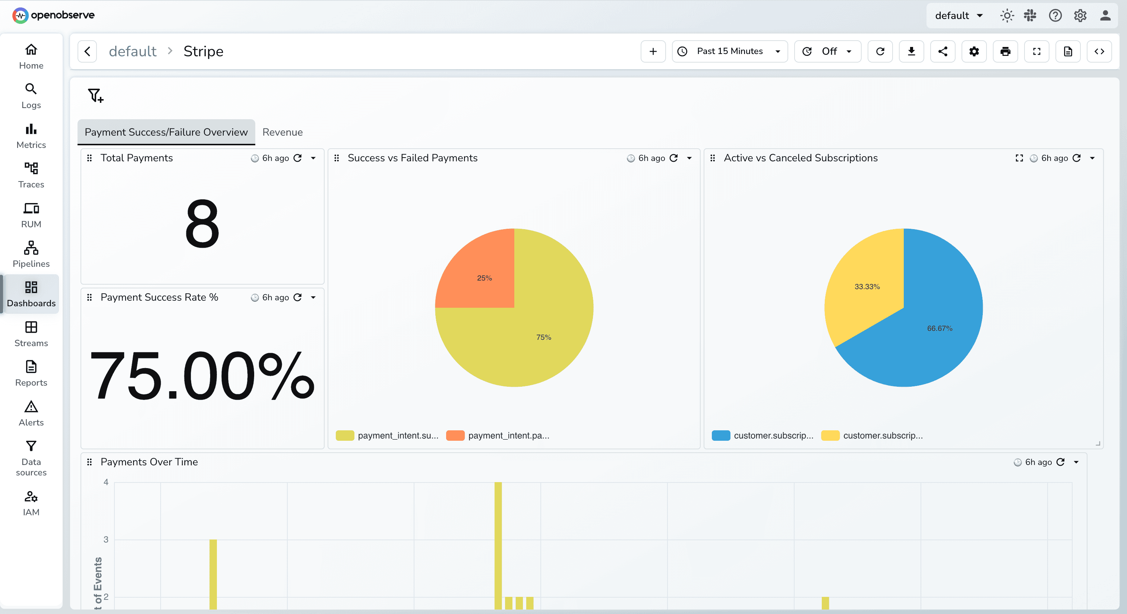Screen dimensions: 1127x614
Task: Click the payment_intent.su legend swatch
Action: click(345, 436)
